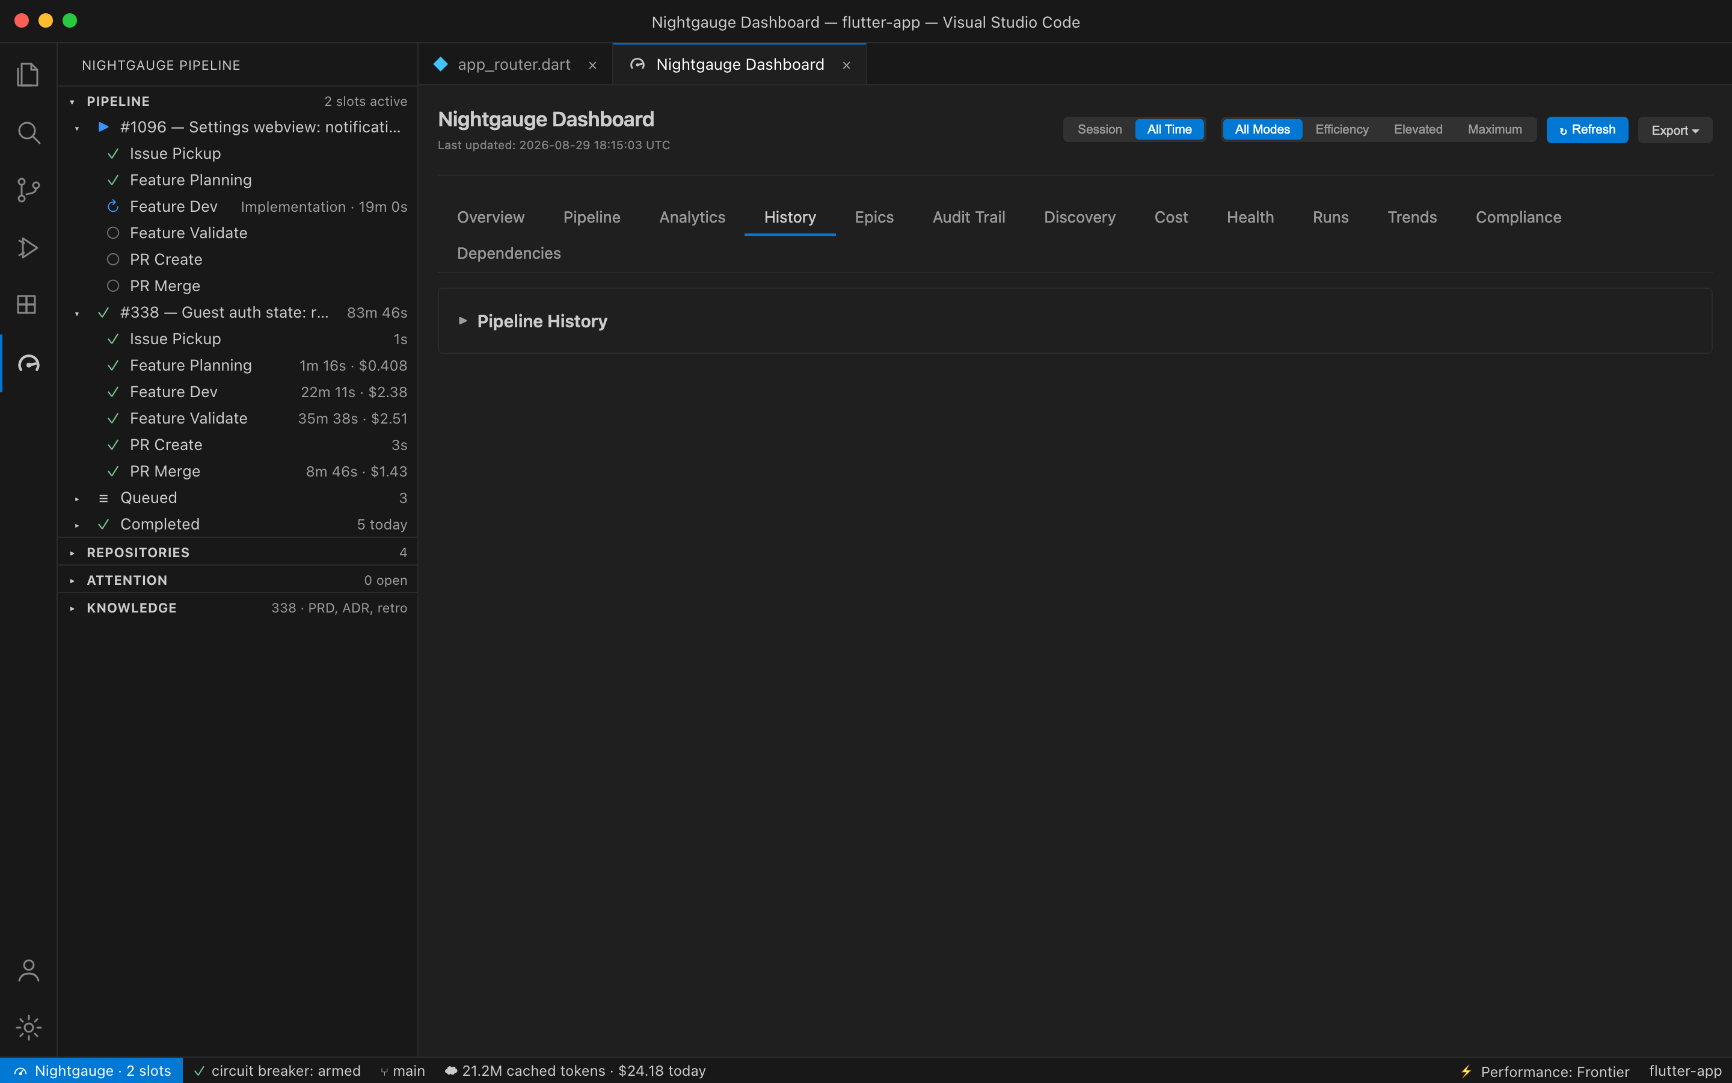The width and height of the screenshot is (1732, 1083).
Task: Select Feature Validate row showing 35m 38s · $2.51
Action: click(238, 418)
